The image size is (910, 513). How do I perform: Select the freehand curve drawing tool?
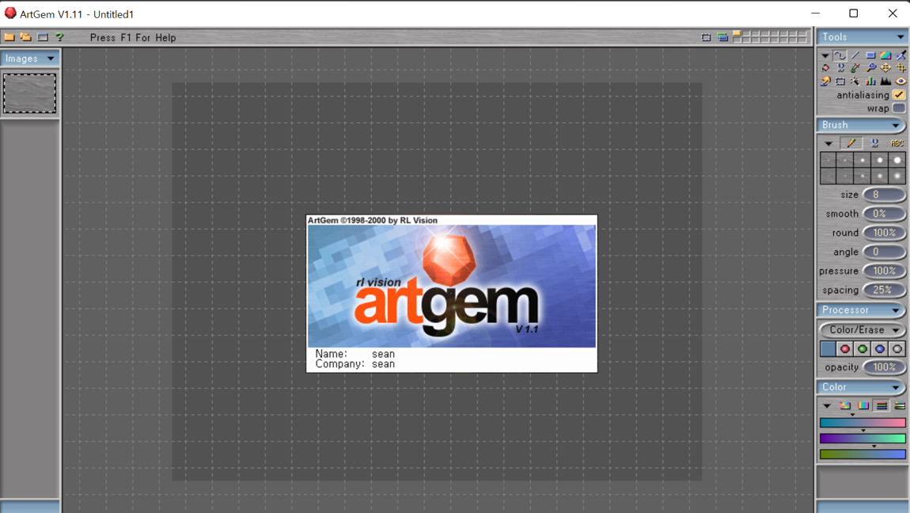(840, 55)
